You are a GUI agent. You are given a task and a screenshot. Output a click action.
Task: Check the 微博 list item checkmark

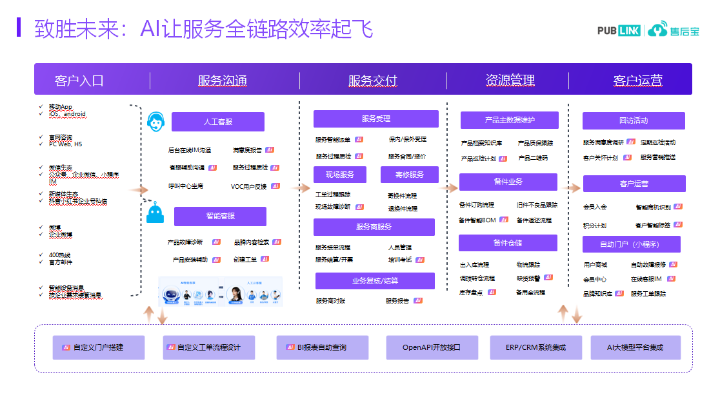click(41, 227)
